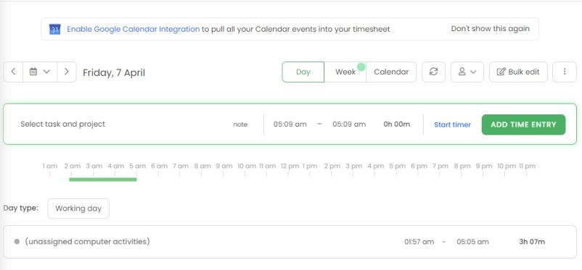Go to next day arrow
This screenshot has width=582, height=270.
(67, 72)
